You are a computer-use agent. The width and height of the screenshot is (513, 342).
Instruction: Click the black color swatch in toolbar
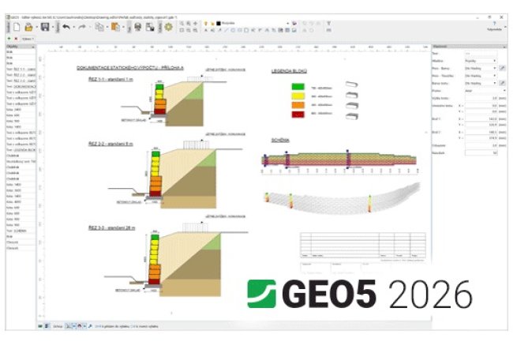coord(219,23)
